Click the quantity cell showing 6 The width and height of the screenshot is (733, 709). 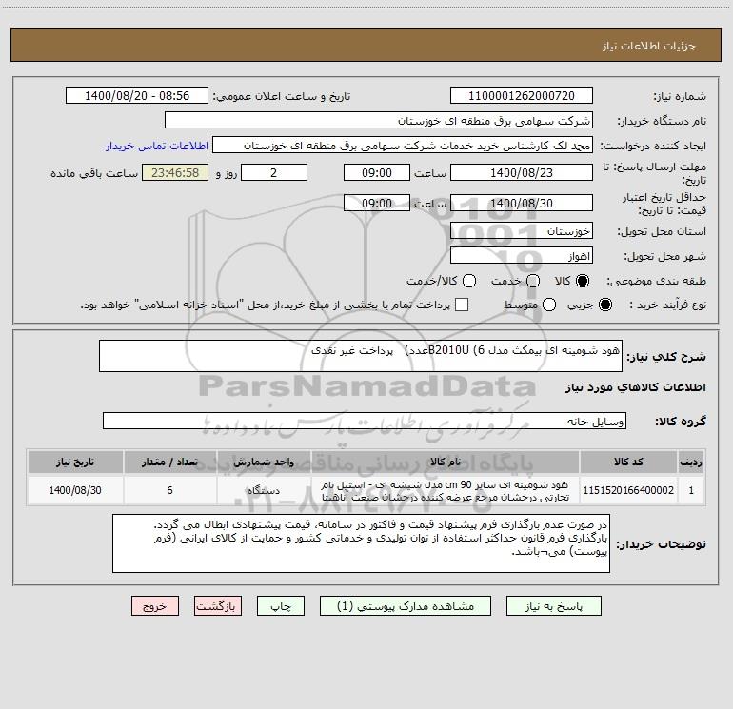pos(169,490)
